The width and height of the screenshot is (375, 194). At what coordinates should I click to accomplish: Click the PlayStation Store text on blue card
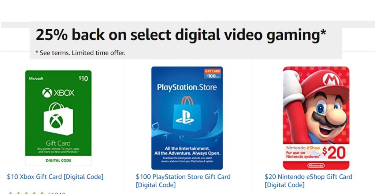pyautogui.click(x=187, y=87)
